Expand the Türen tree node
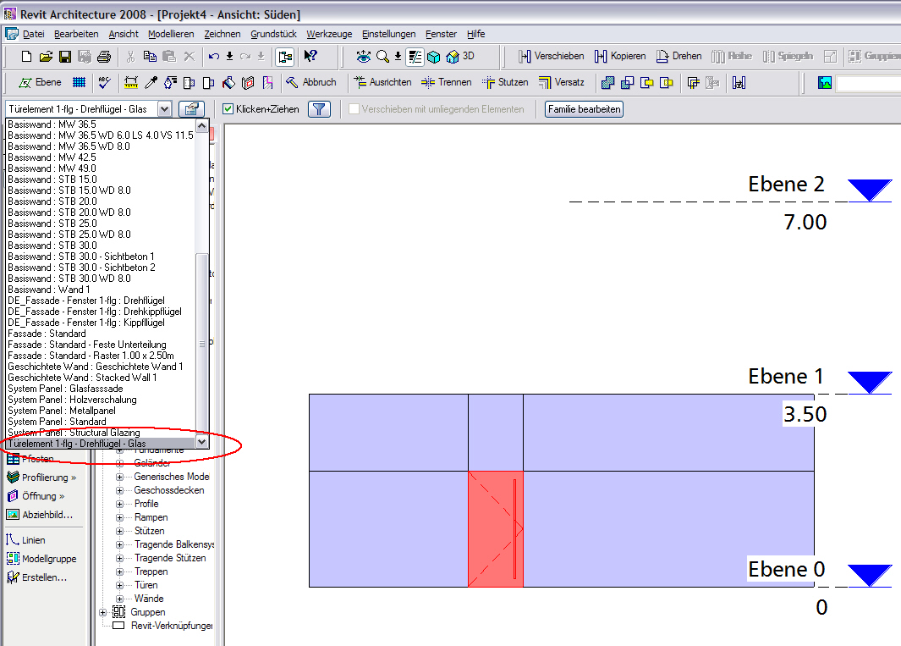The height and width of the screenshot is (646, 901). tap(119, 586)
